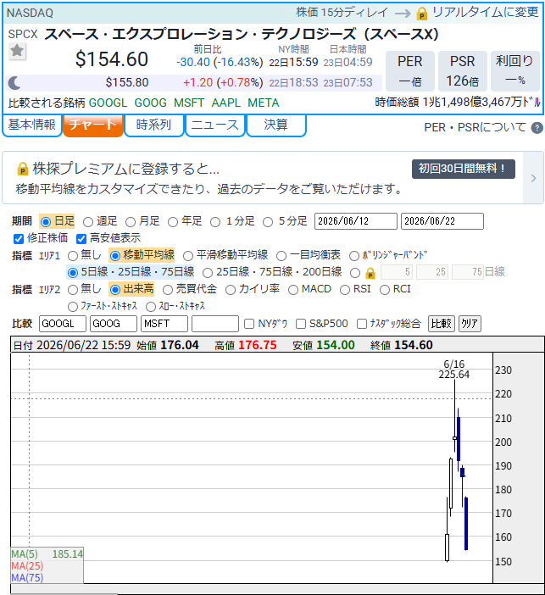Click the PSR 126倍 indicator box
The width and height of the screenshot is (545, 595).
click(462, 71)
